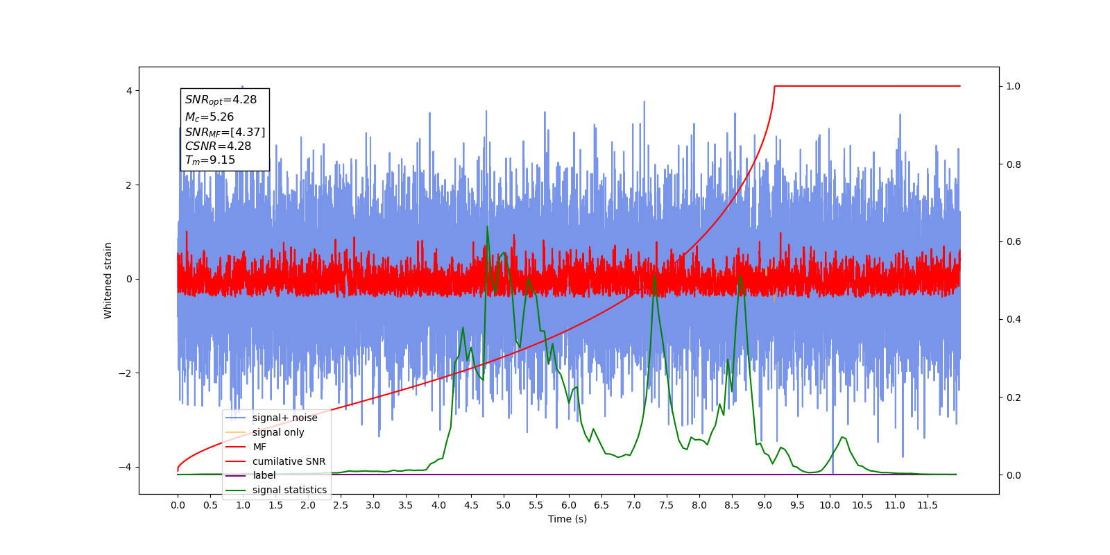Click the SNRopt=4.28 annotation text

pos(221,100)
